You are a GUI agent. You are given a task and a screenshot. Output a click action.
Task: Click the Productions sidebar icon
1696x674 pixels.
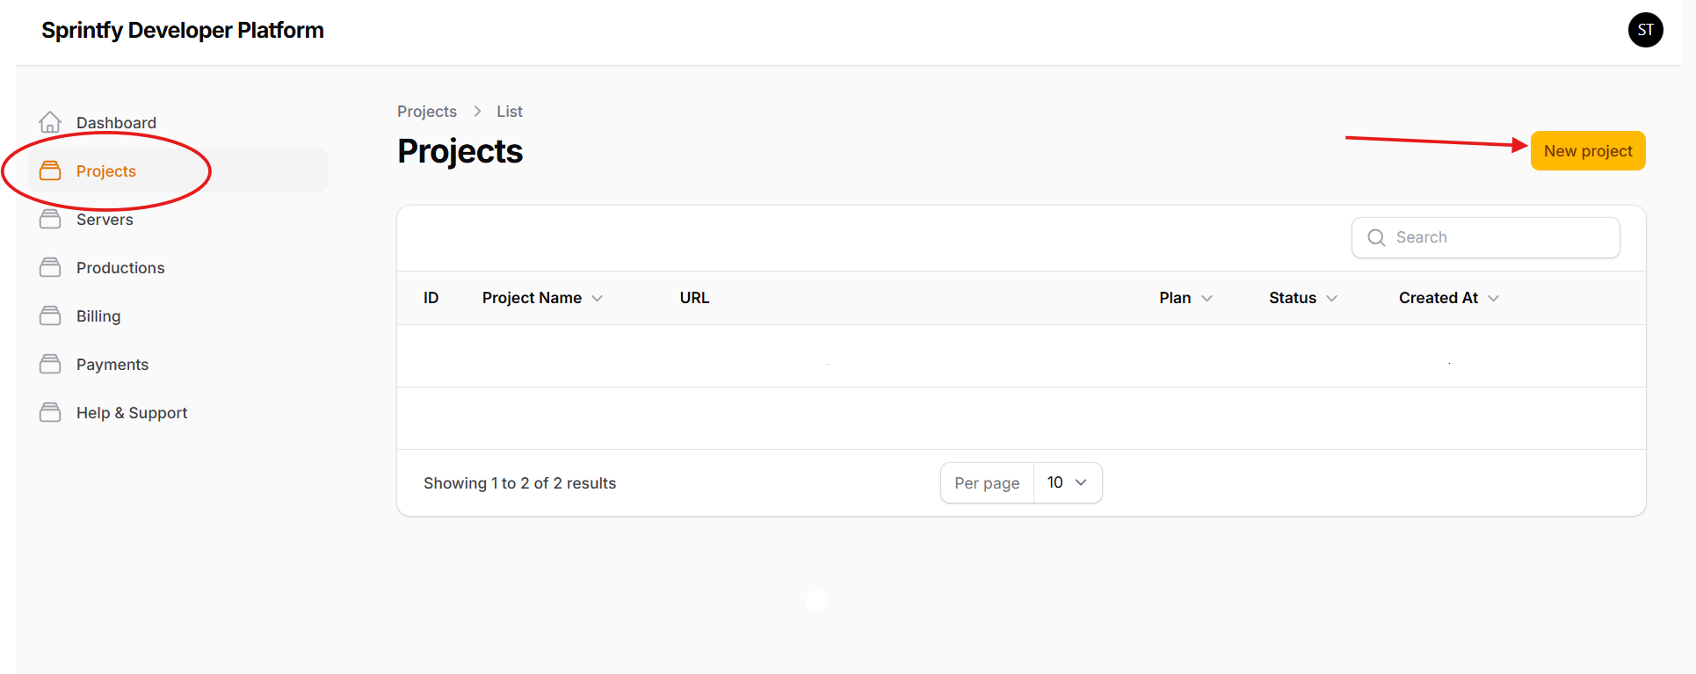click(x=50, y=267)
